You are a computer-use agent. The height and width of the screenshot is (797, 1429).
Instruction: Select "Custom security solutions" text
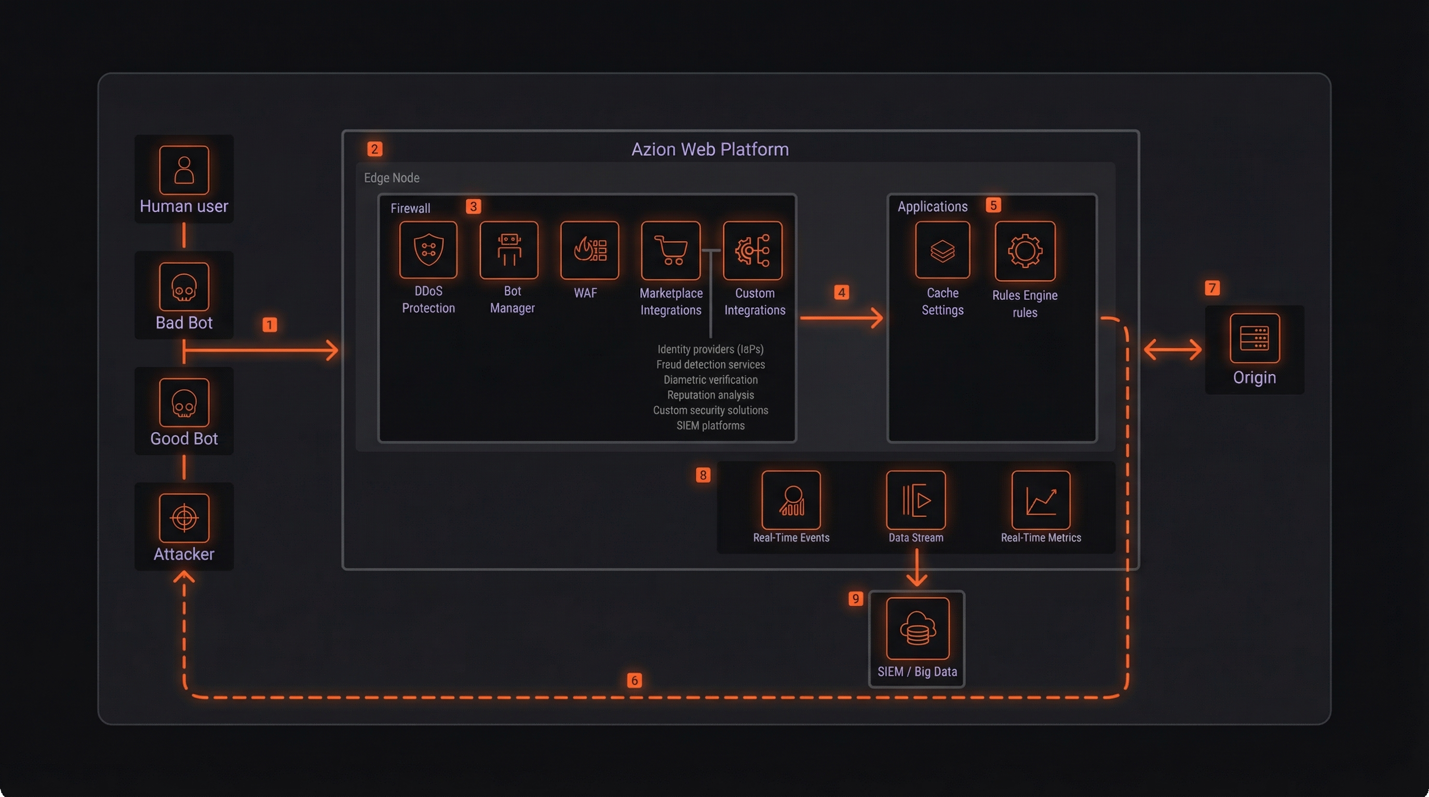[x=711, y=410]
